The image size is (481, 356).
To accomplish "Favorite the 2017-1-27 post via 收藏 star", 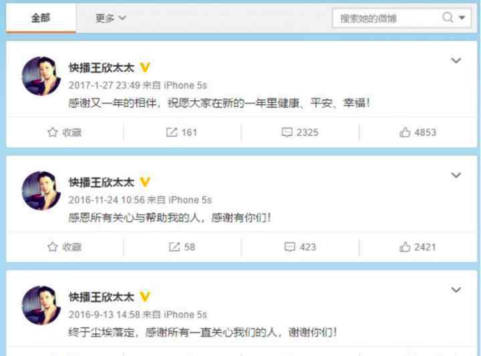I will (64, 132).
